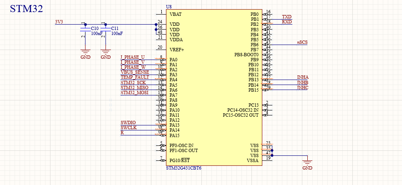
Task: Select the PB2 pin name
Action: pos(254,25)
